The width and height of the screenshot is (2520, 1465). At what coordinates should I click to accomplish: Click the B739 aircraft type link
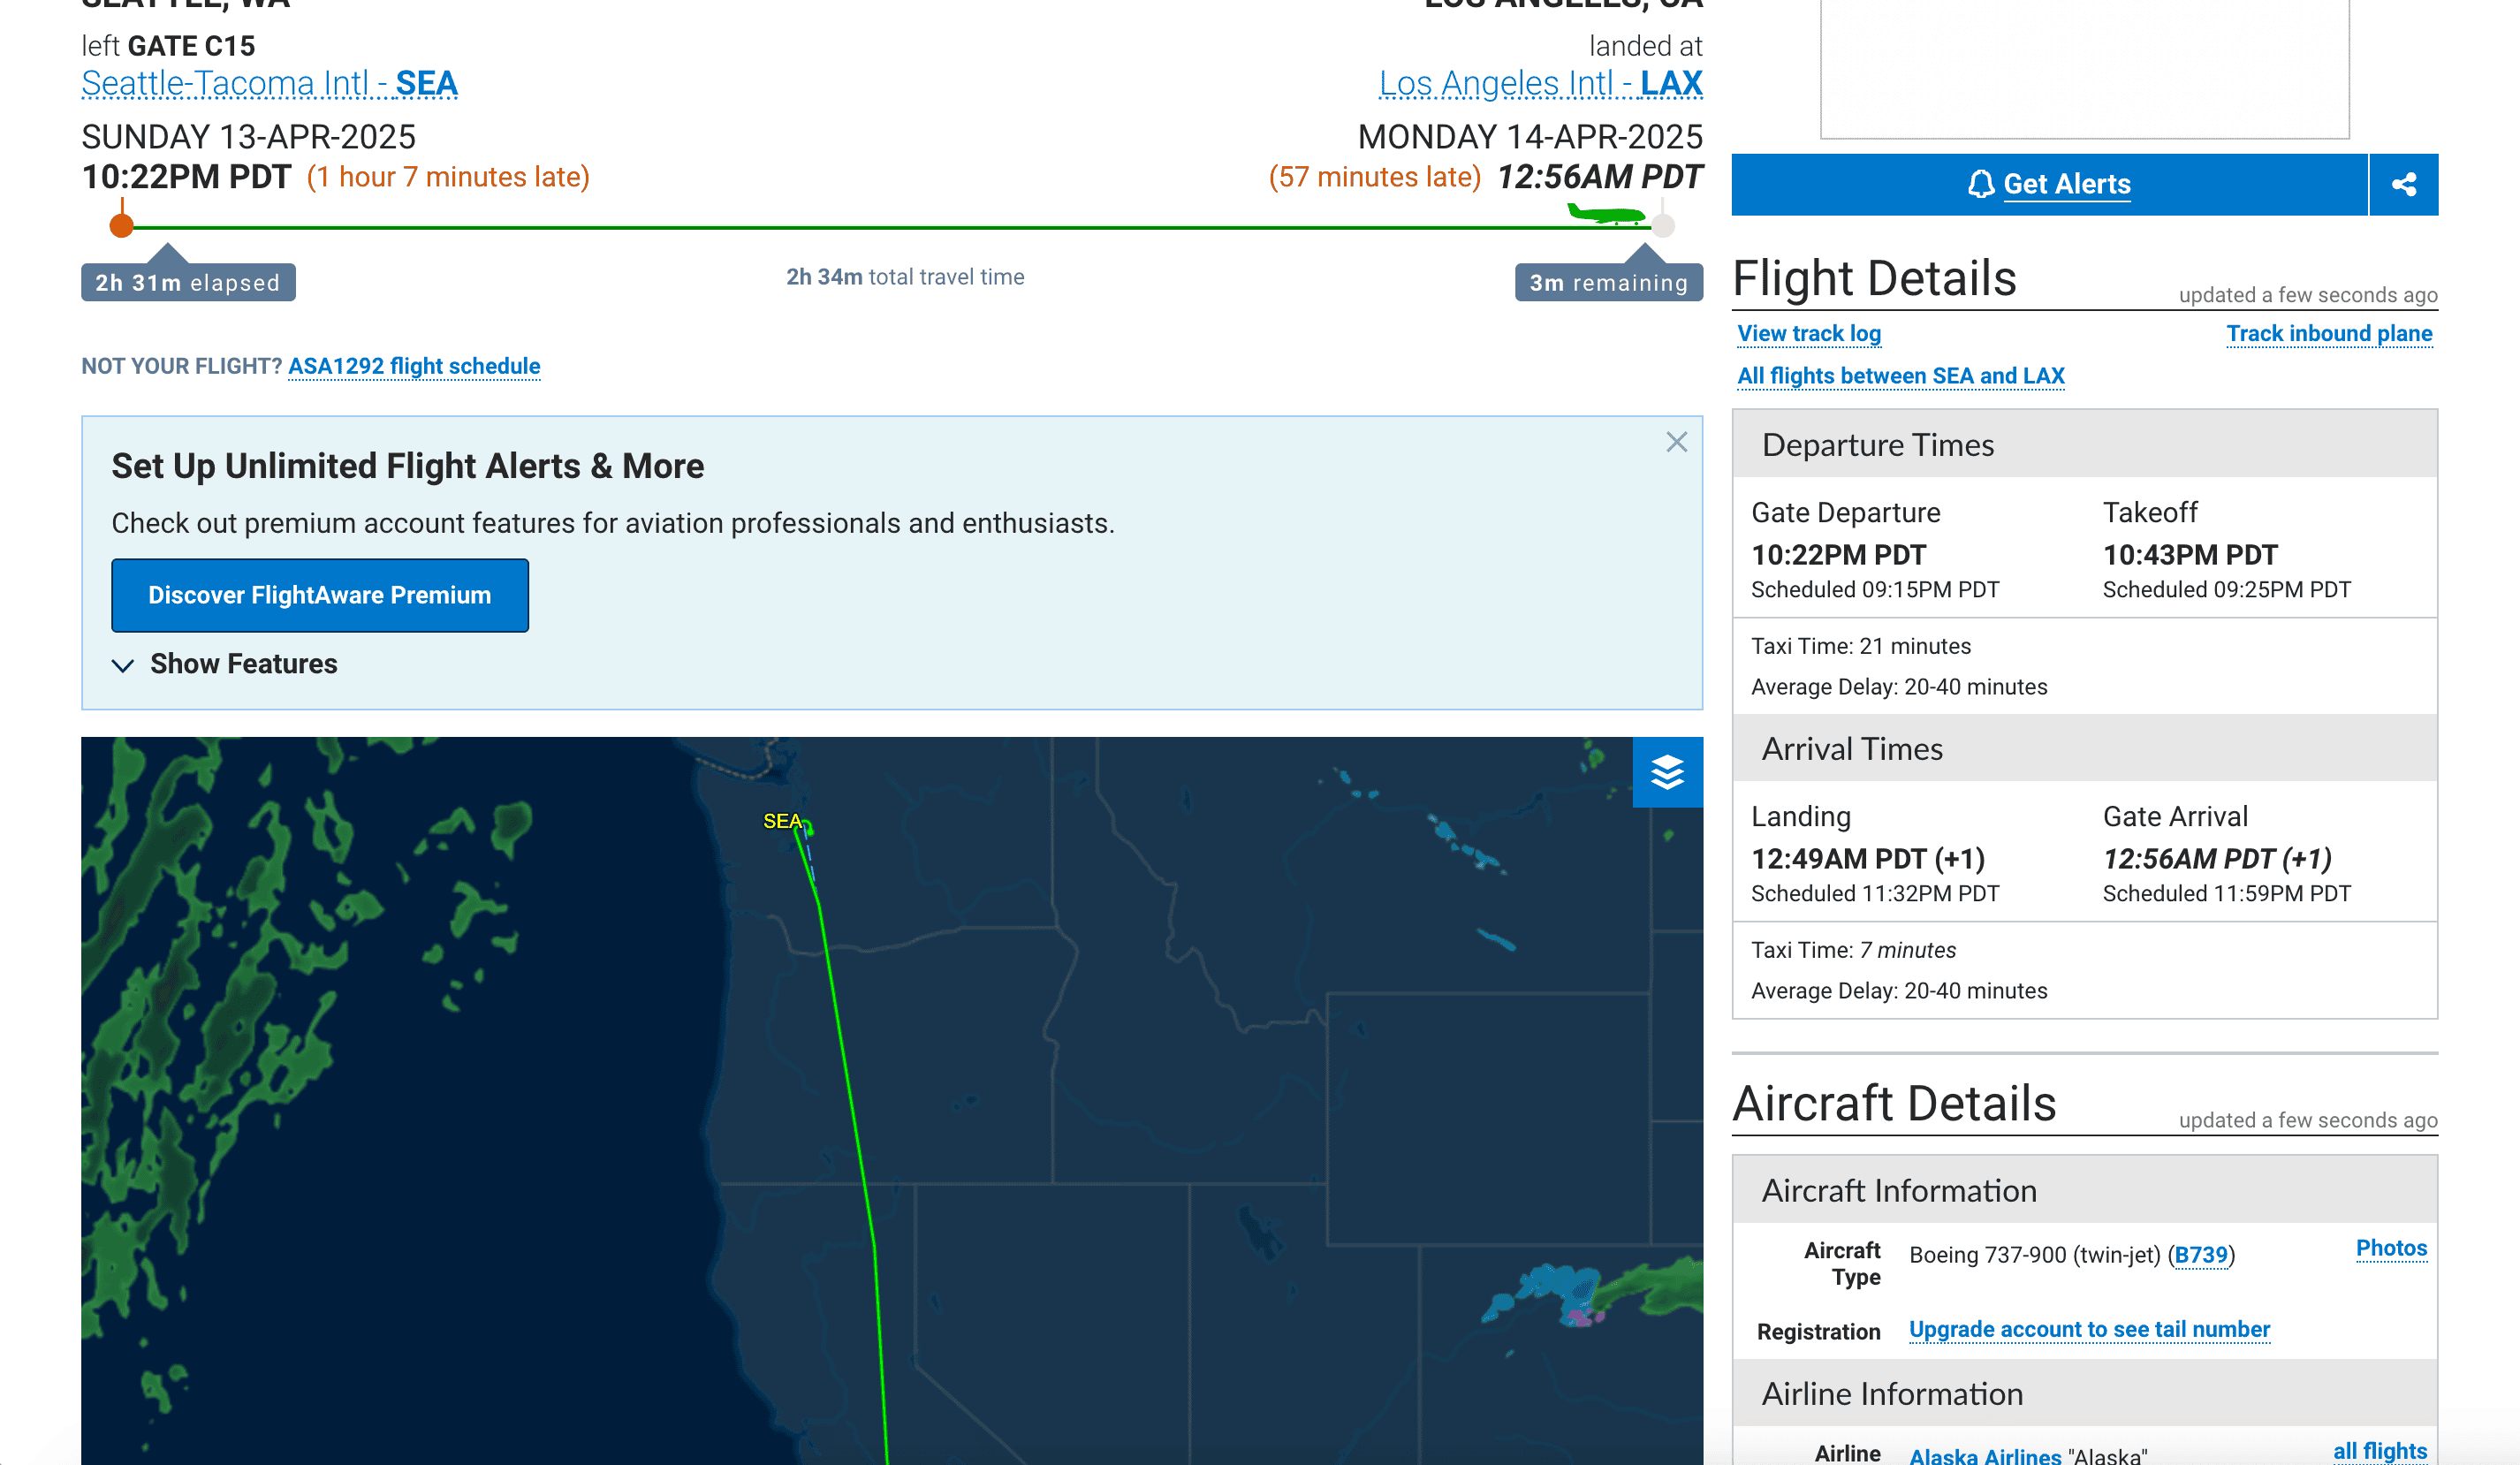pos(2200,1255)
